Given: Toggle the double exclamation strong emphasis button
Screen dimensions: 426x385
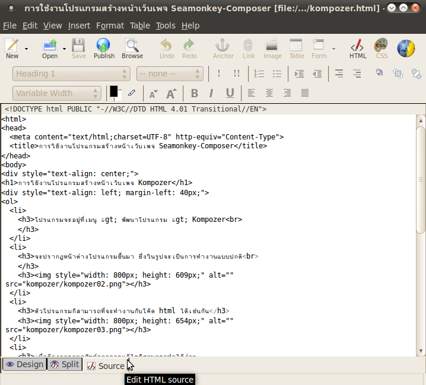Looking at the screenshot, I should click(237, 74).
